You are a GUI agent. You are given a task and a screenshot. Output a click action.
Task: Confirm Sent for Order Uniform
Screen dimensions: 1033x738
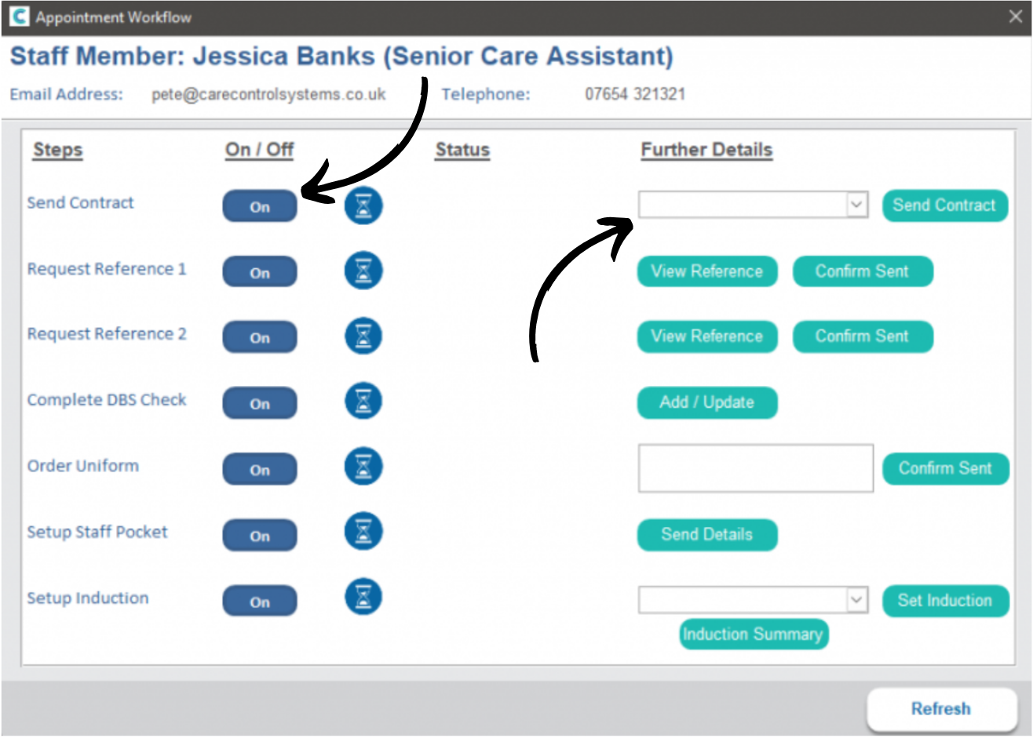[945, 468]
